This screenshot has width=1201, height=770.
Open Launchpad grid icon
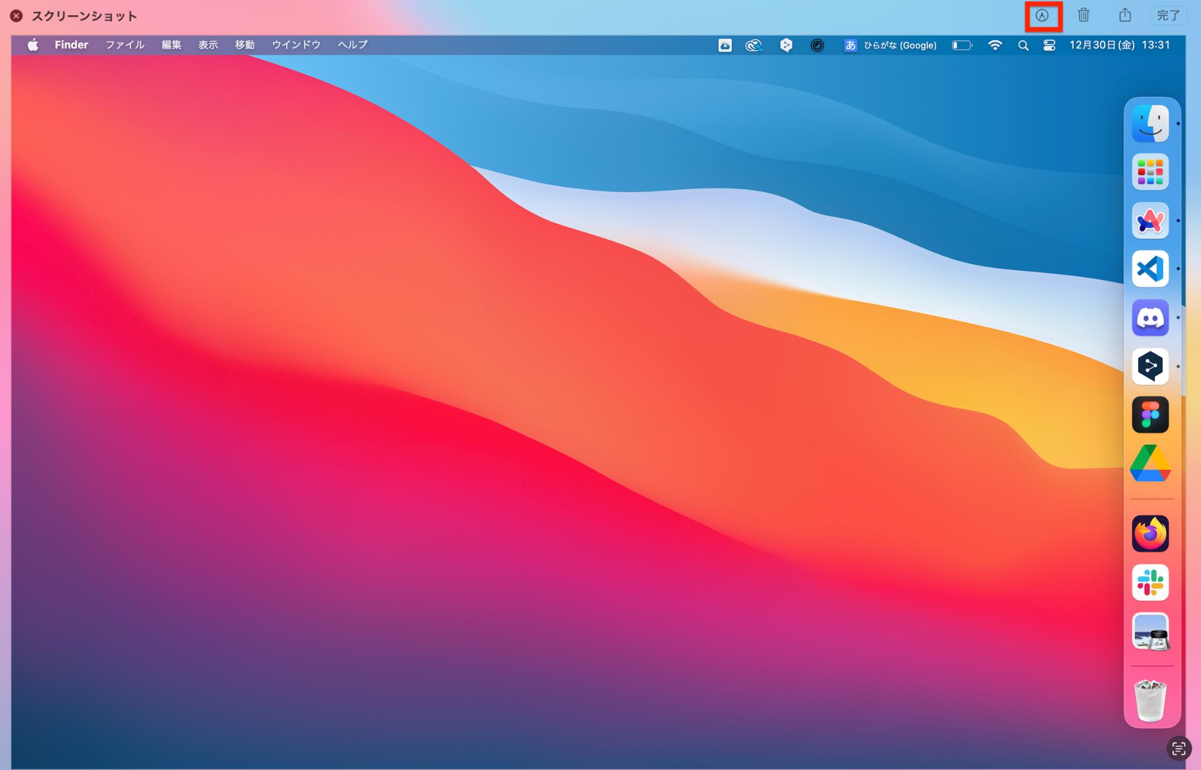click(1150, 172)
